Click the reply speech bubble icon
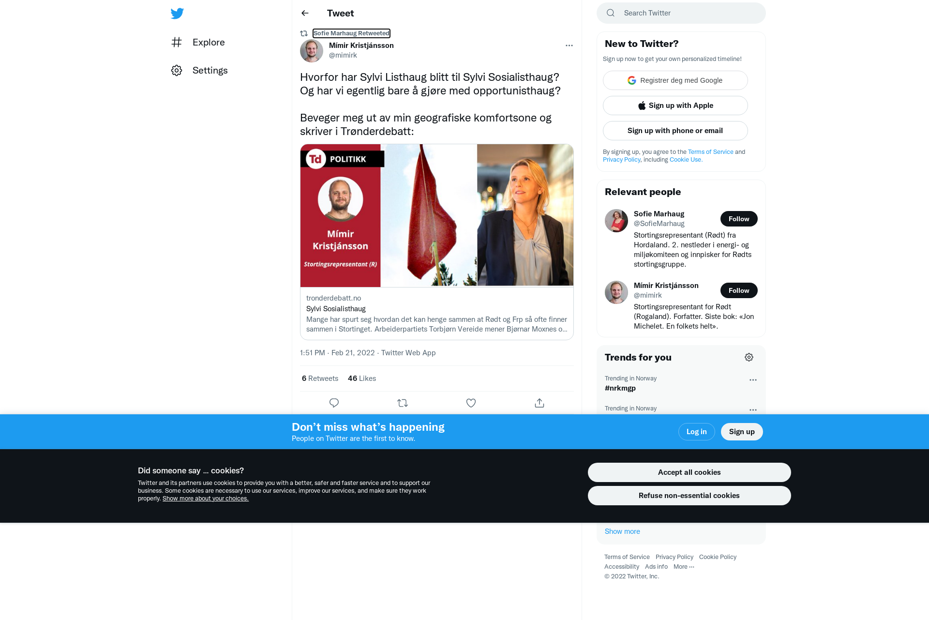 tap(334, 403)
